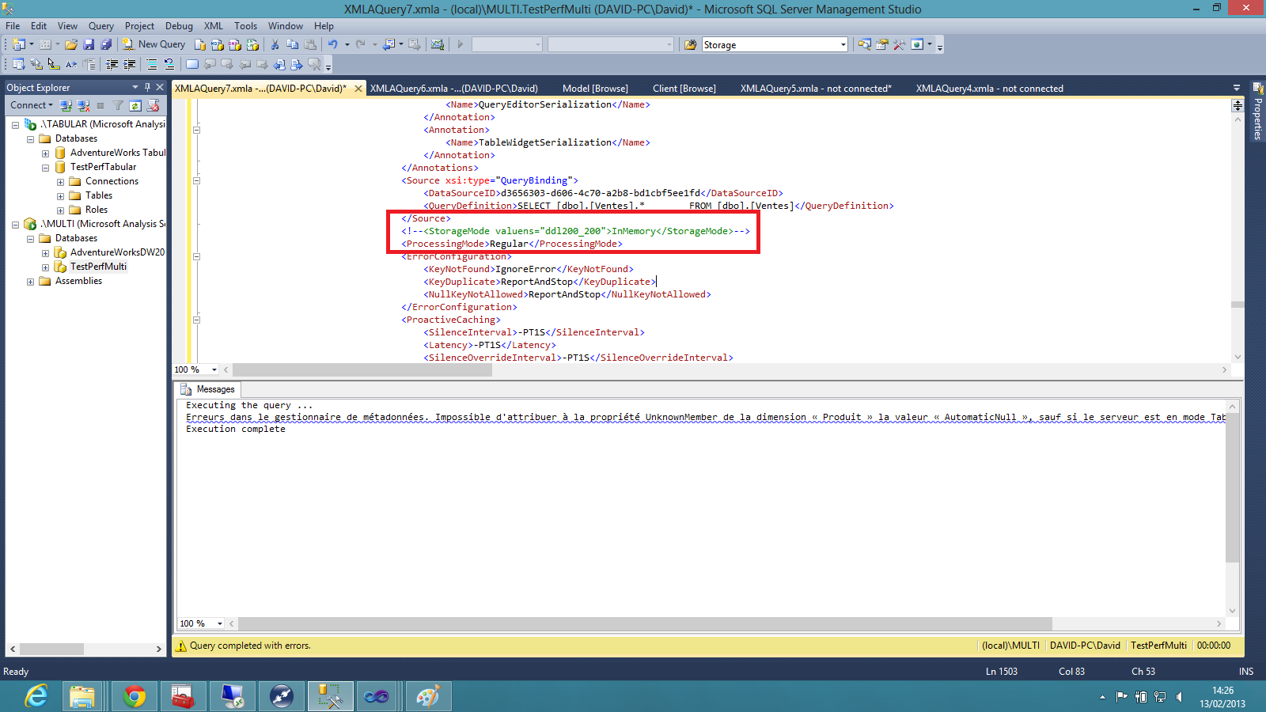Collapse the ProactiveCaching XML outline block

coord(196,320)
